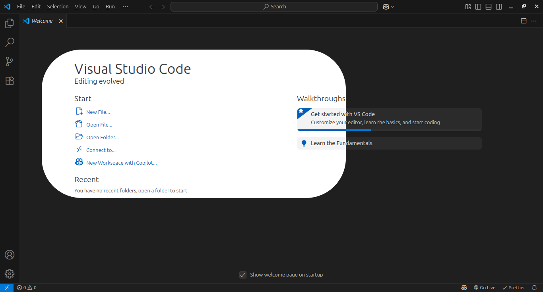Select the Welcome tab
The height and width of the screenshot is (292, 543).
tap(41, 21)
